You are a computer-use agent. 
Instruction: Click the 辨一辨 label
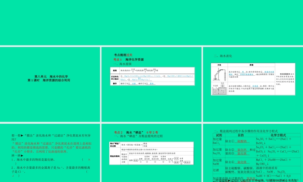tap(17, 156)
